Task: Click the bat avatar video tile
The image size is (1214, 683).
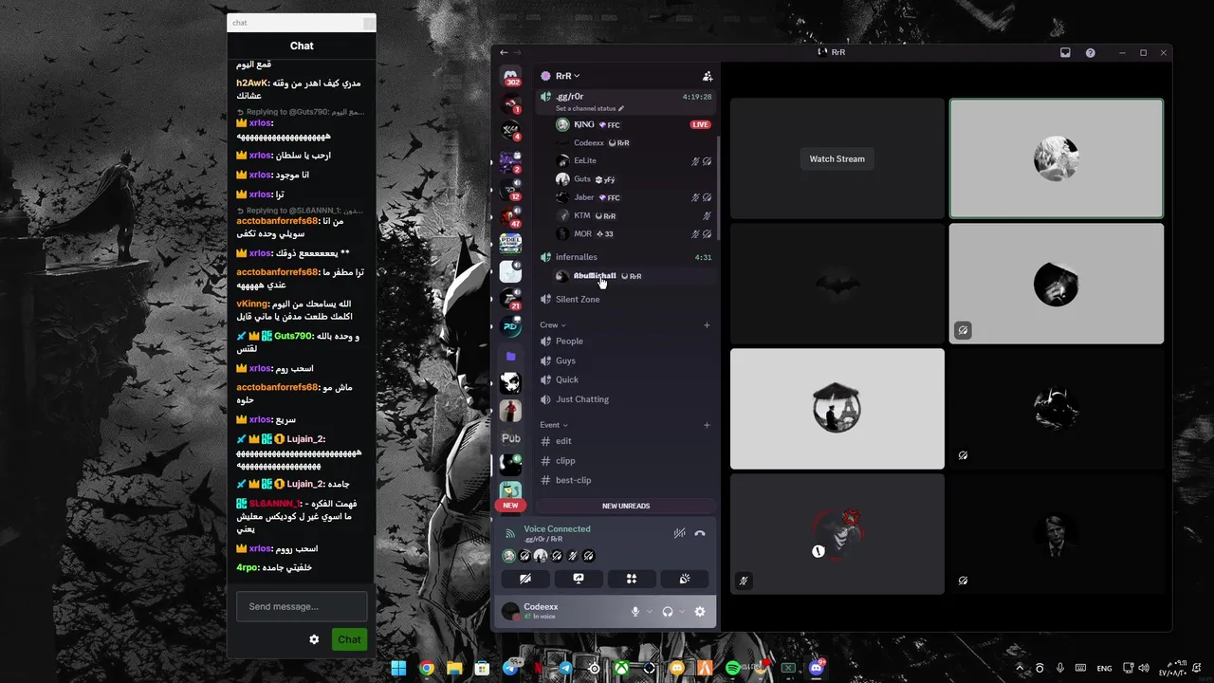Action: [837, 284]
